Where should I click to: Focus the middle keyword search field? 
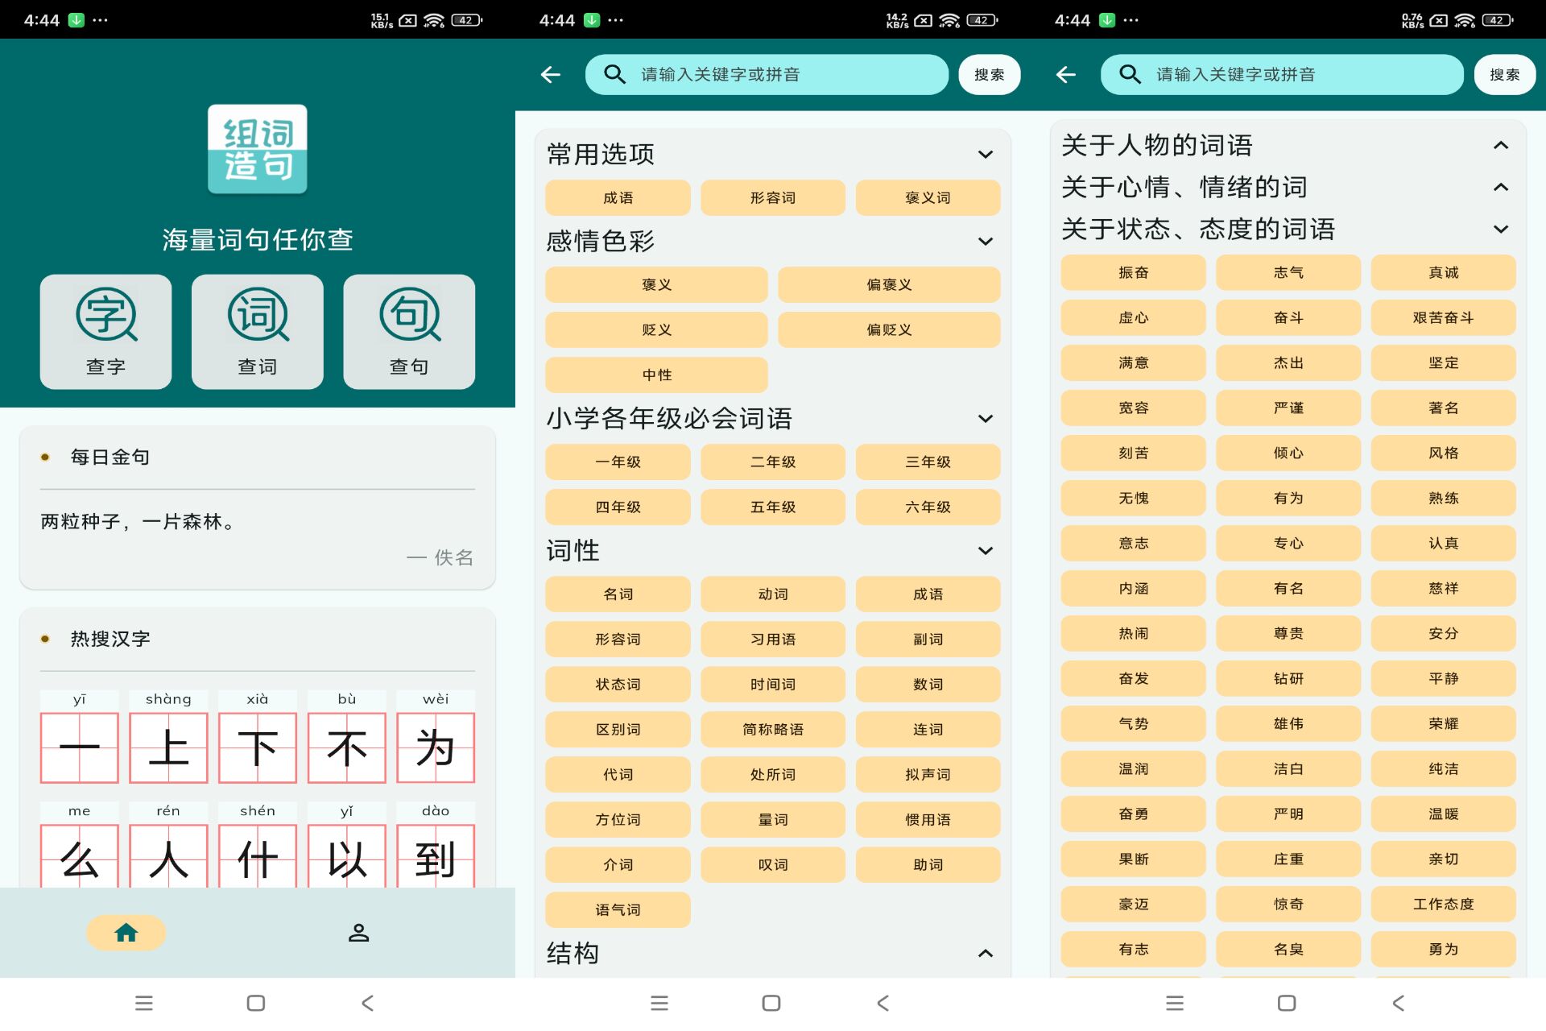(x=767, y=75)
